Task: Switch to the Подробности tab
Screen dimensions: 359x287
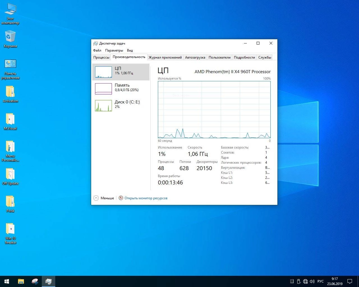Action: [x=244, y=57]
